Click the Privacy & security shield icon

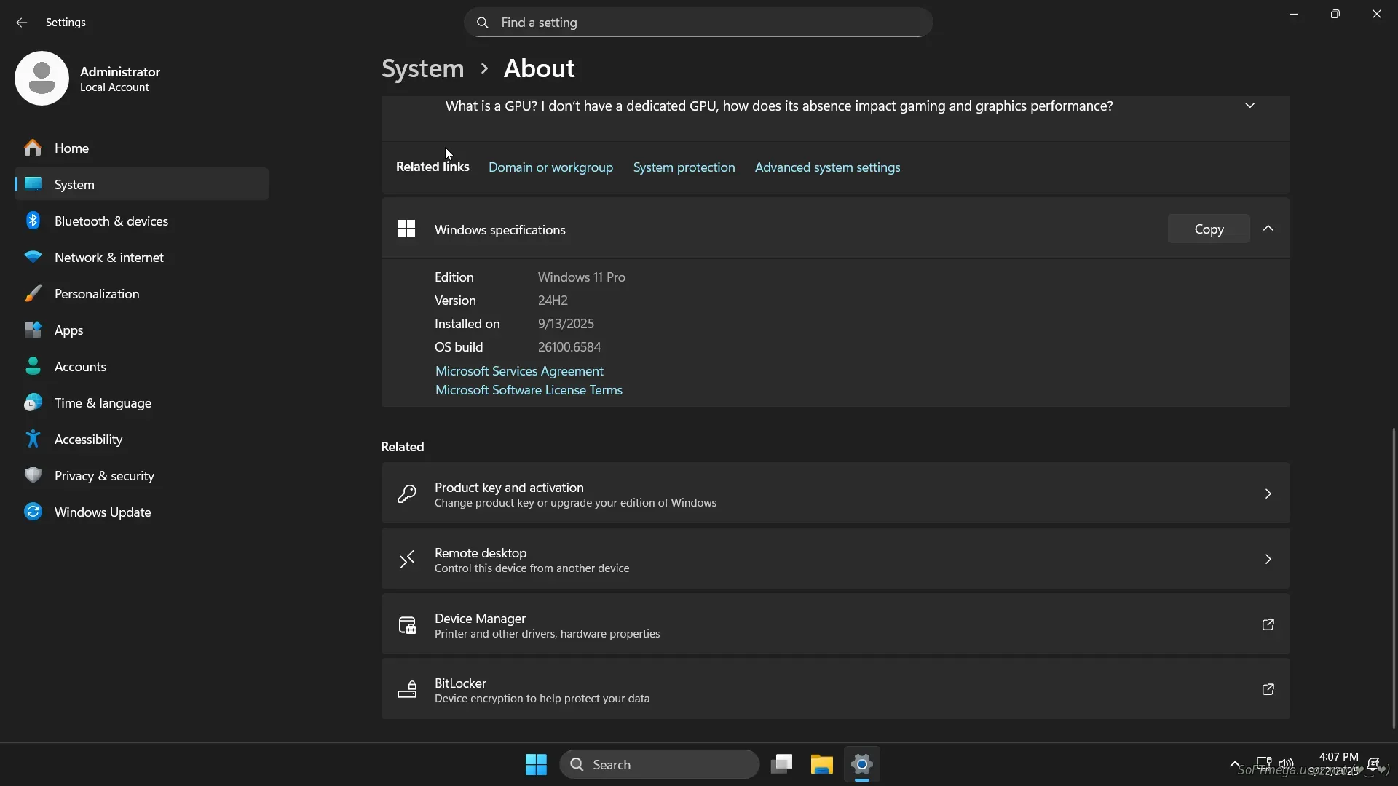coord(33,475)
